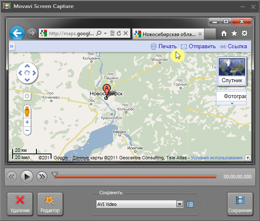The height and width of the screenshot is (221, 260).
Task: Switch map to Спутник satellite view
Action: tap(232, 71)
